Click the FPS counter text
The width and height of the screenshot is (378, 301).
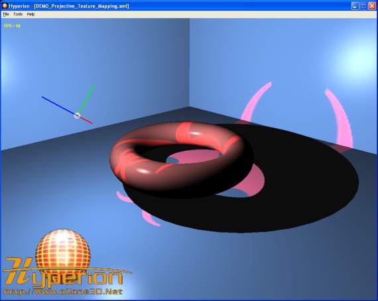[x=13, y=26]
